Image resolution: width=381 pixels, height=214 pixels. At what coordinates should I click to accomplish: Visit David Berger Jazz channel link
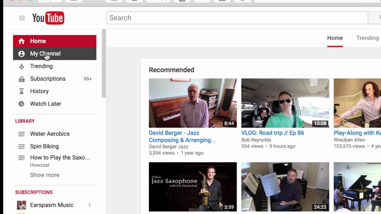coord(168,147)
